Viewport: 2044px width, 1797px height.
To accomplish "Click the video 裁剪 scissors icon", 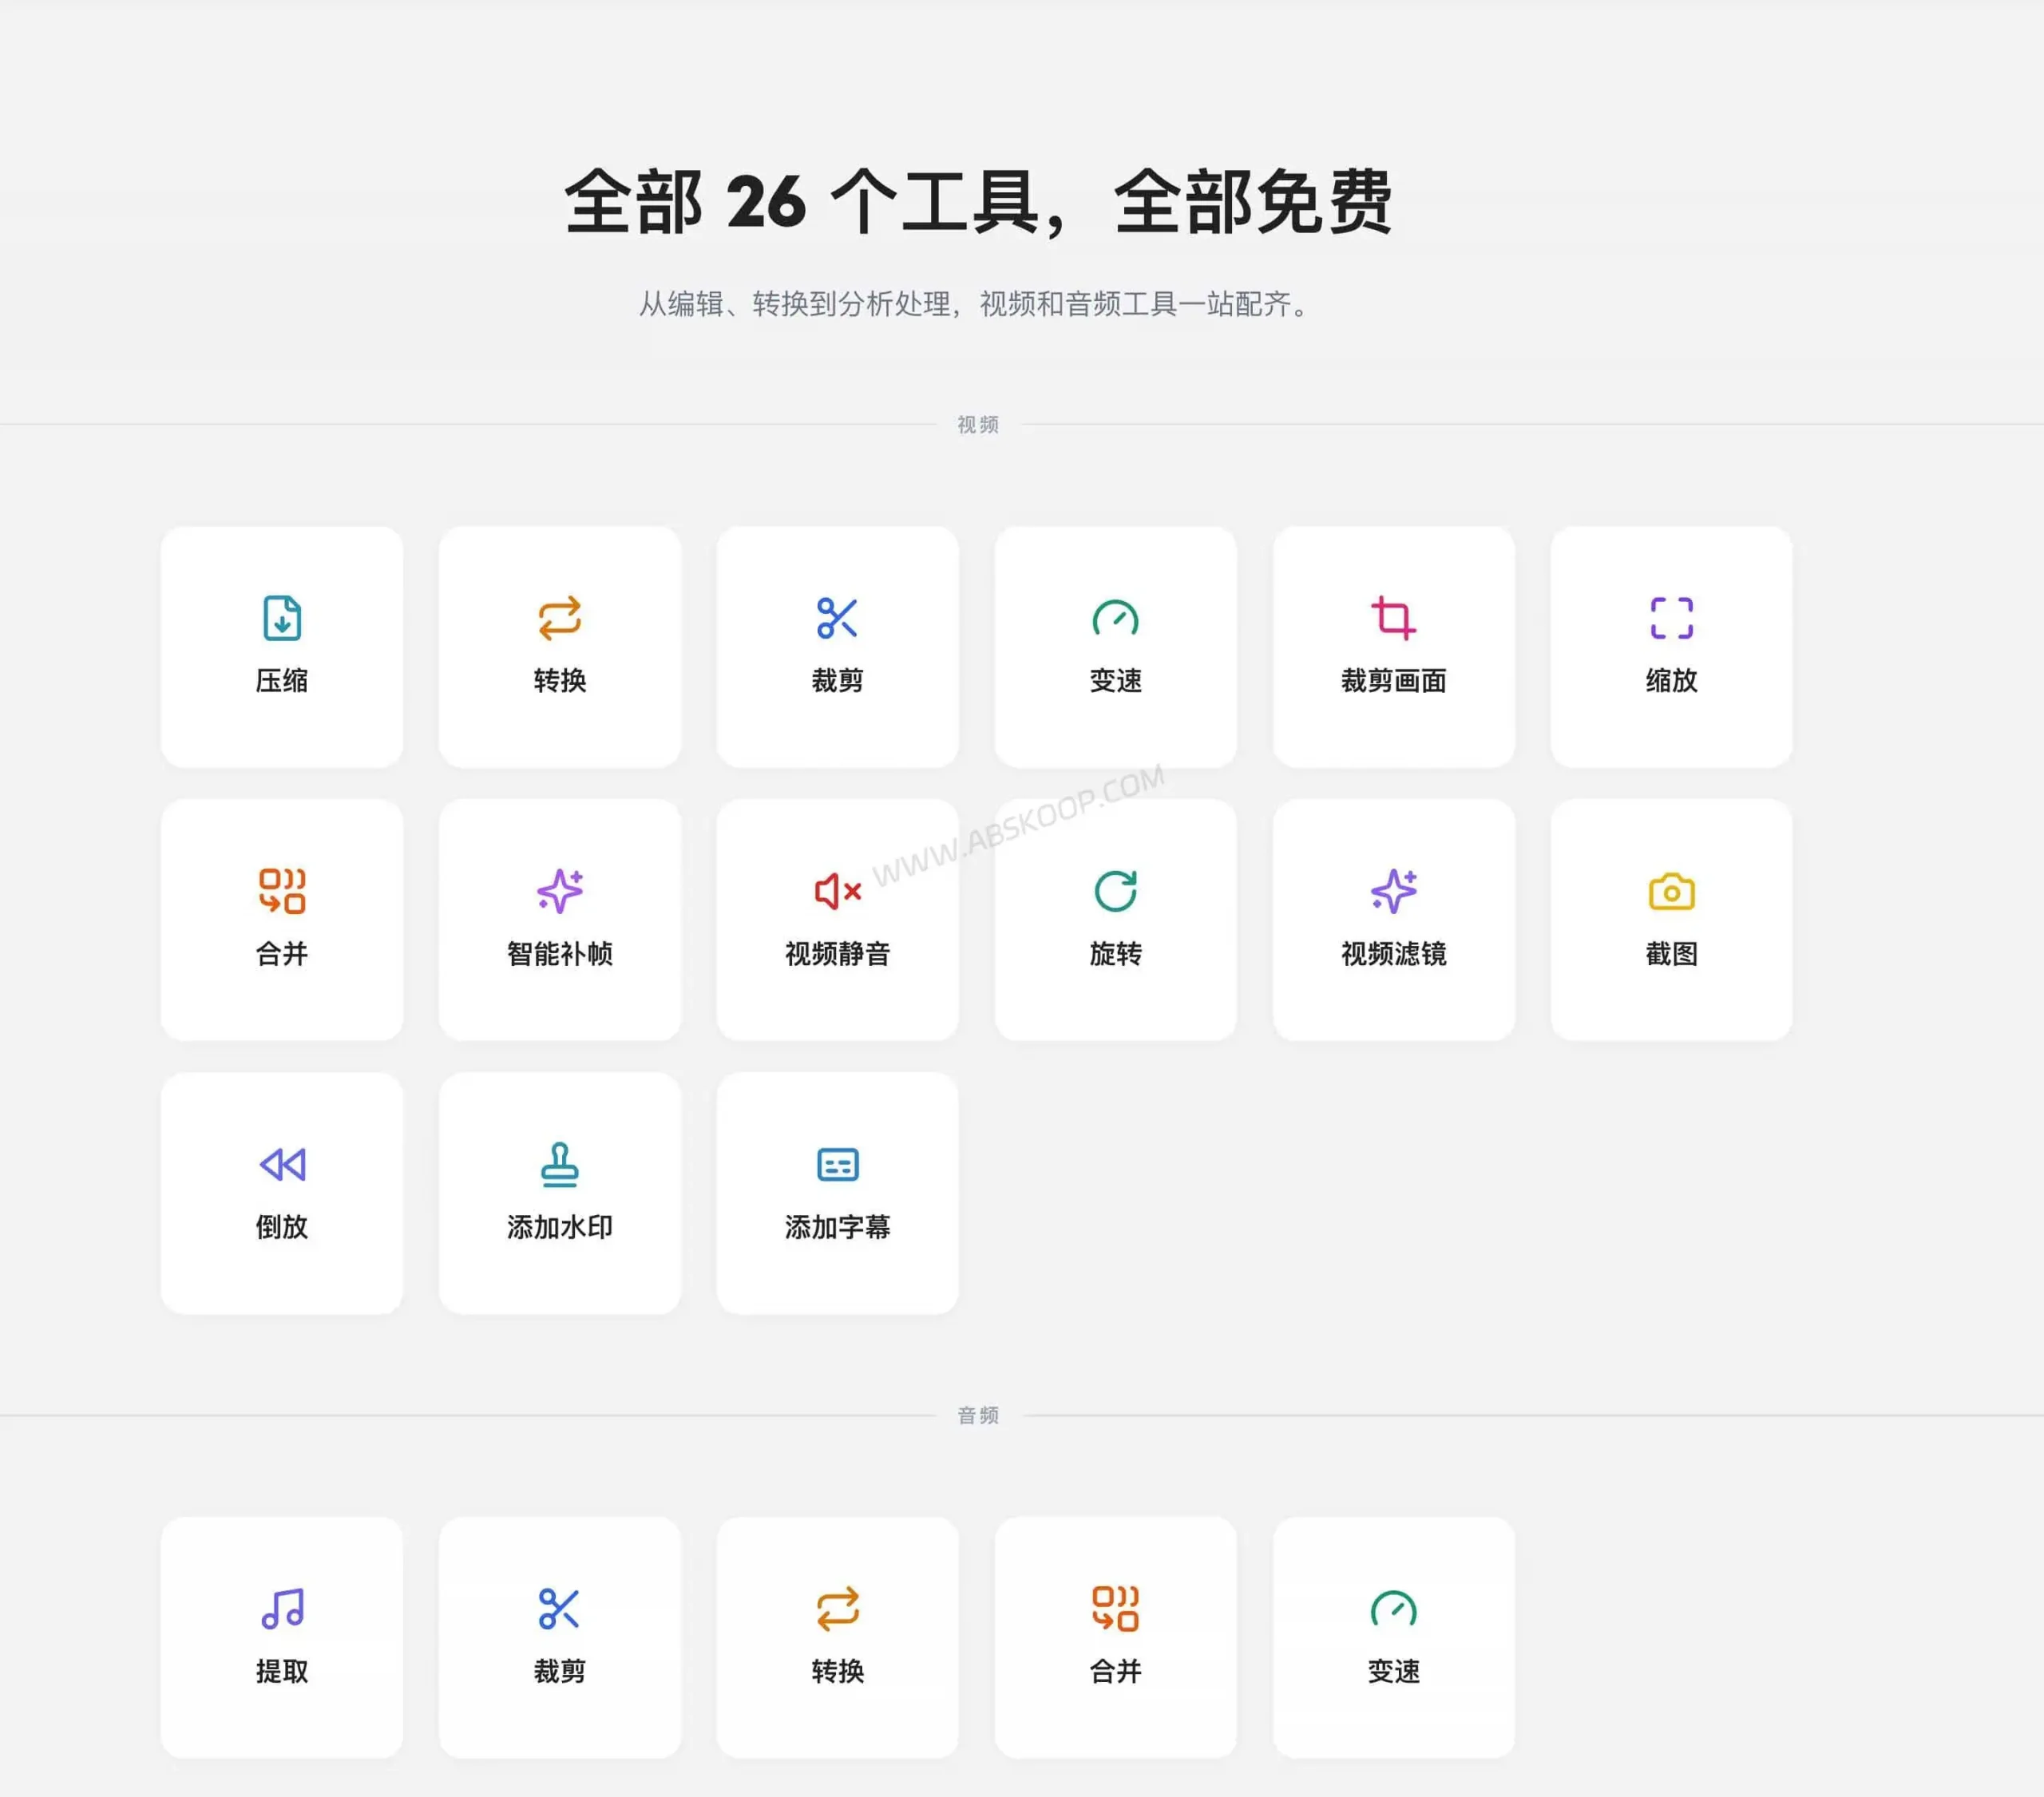I will click(837, 618).
